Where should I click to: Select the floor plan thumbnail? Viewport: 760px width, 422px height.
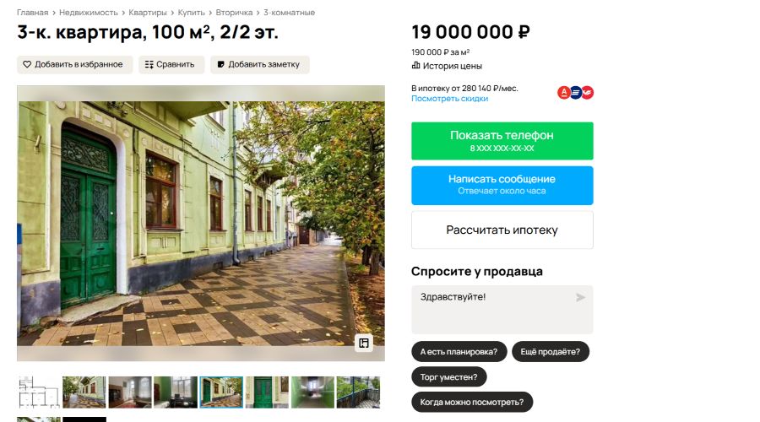[x=38, y=392]
